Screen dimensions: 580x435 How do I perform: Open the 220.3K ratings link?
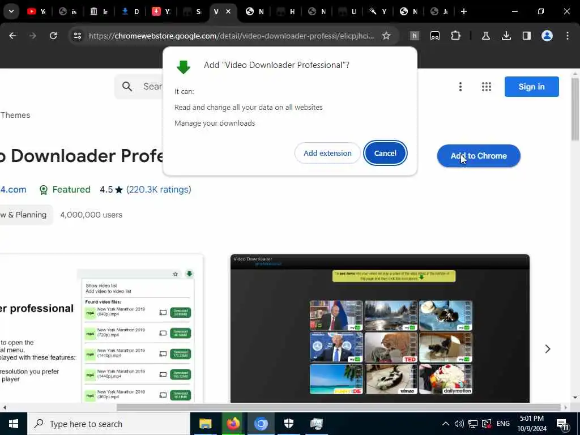[159, 189]
